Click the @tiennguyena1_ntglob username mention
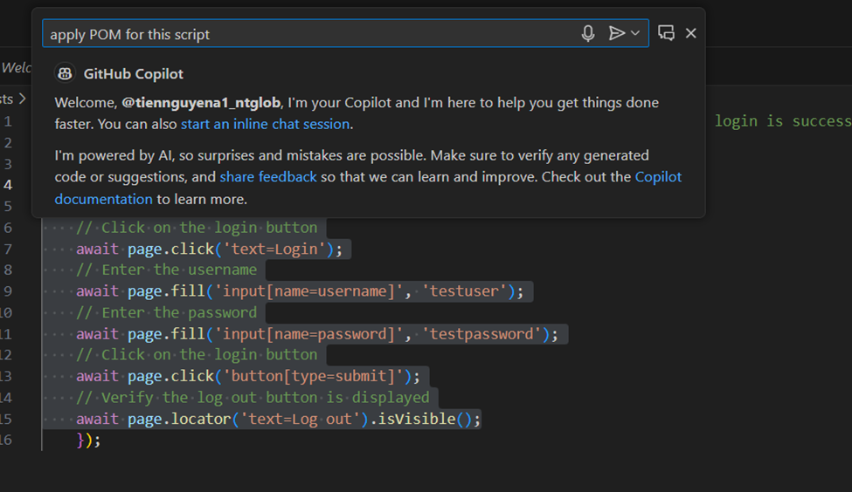This screenshot has height=492, width=852. pyautogui.click(x=202, y=103)
